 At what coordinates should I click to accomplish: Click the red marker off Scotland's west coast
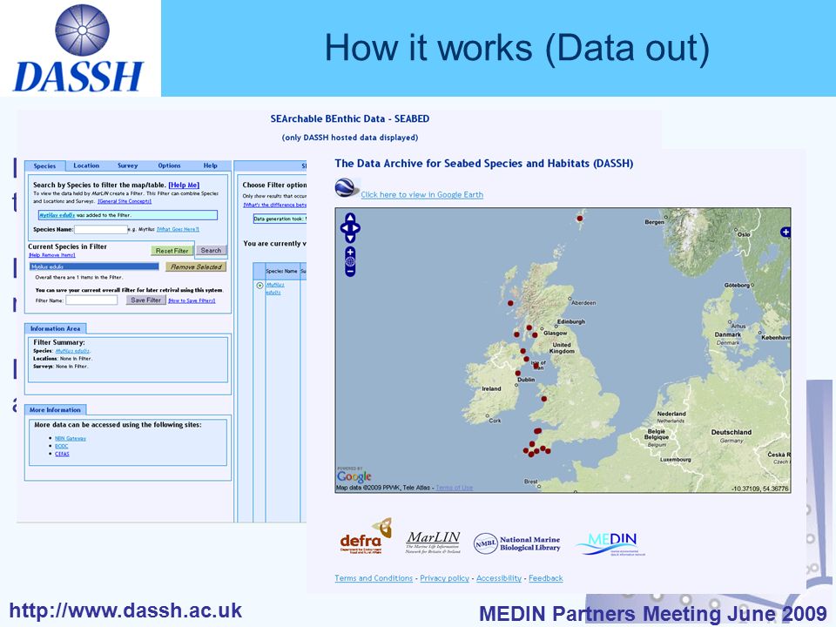point(510,303)
